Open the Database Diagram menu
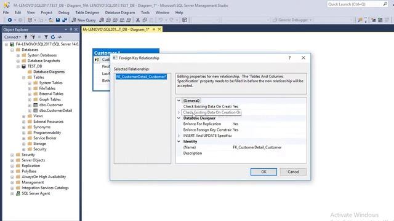 pyautogui.click(x=120, y=12)
